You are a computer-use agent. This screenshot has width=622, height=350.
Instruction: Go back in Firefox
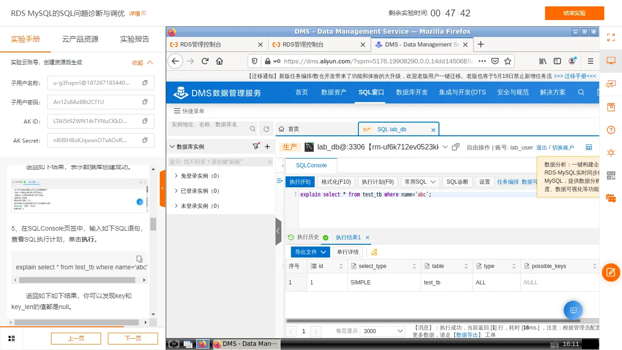tap(175, 61)
